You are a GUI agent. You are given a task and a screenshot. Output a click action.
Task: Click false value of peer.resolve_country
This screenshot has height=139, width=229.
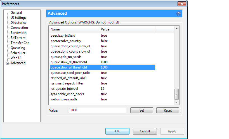(x=104, y=41)
